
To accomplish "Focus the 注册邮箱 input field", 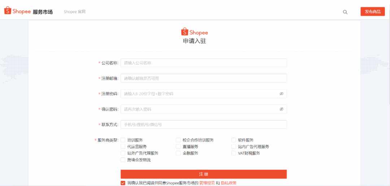I will pos(204,78).
